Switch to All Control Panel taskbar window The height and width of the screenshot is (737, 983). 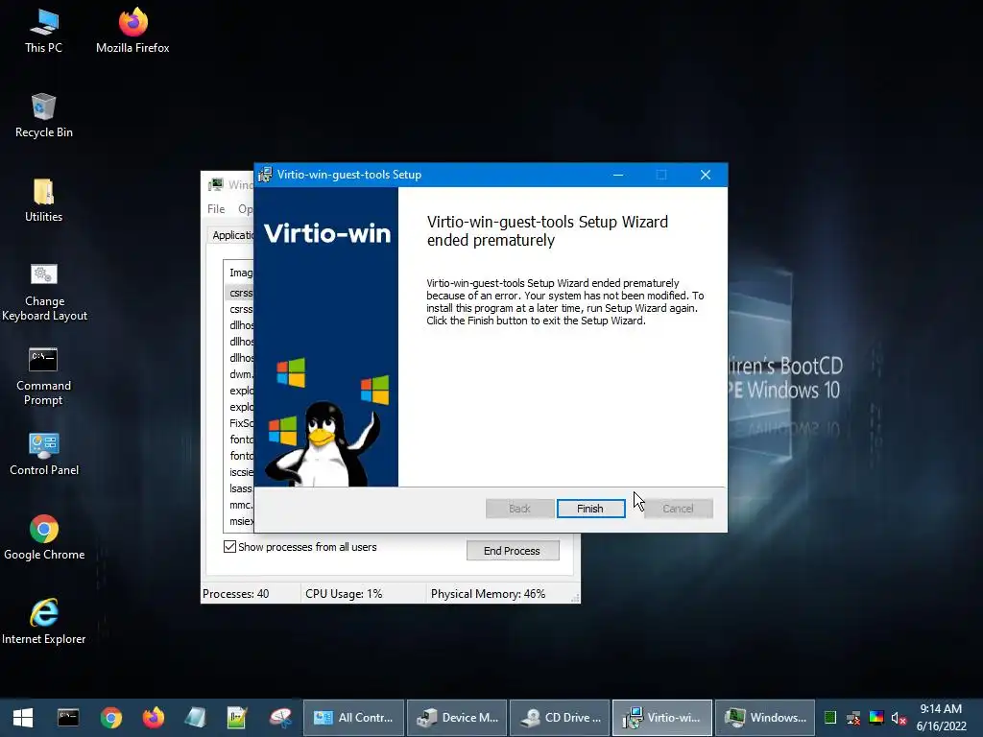(x=354, y=718)
